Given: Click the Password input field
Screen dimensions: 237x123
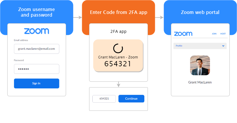Looking at the screenshot, I should click(x=37, y=69).
